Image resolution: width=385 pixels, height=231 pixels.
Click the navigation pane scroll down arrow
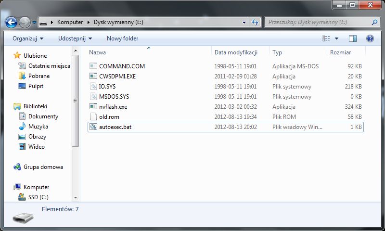tap(76, 198)
